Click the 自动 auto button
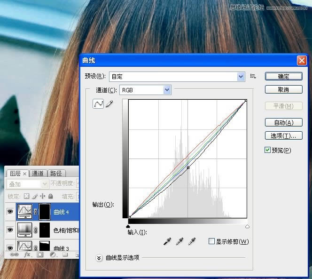The height and width of the screenshot is (279, 312). click(x=283, y=122)
